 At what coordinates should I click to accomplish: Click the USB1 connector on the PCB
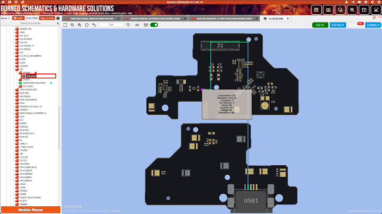click(251, 201)
